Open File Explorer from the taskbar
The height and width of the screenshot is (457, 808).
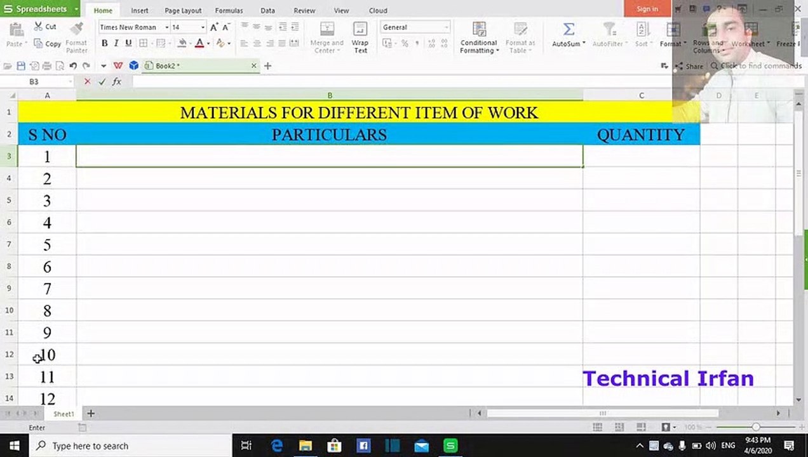click(x=306, y=446)
